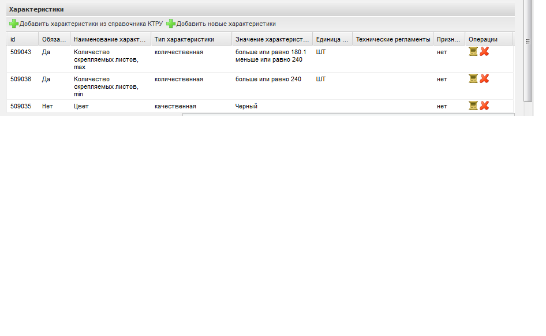The width and height of the screenshot is (546, 336).
Task: Open 'Добавить характеристики из справочника КТРУ'
Action: [x=91, y=24]
